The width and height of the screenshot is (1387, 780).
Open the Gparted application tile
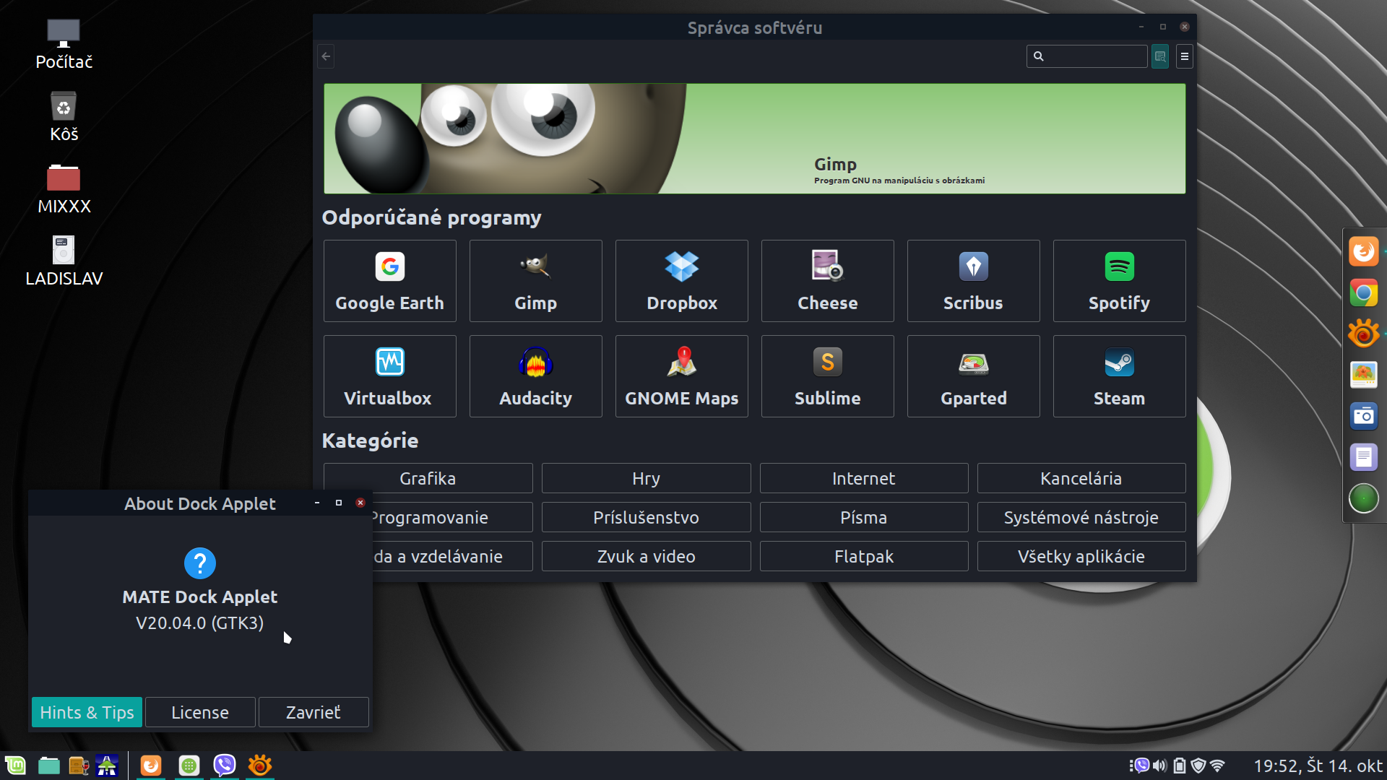[973, 376]
